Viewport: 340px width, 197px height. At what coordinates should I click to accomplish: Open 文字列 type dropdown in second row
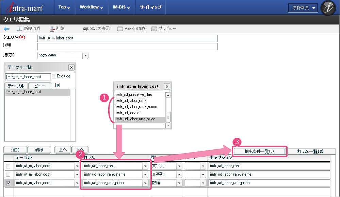coord(179,175)
